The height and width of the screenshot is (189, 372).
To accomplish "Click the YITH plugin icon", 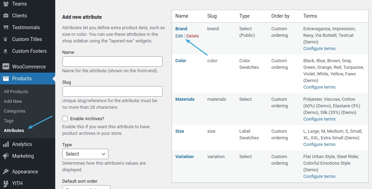I will [6, 183].
